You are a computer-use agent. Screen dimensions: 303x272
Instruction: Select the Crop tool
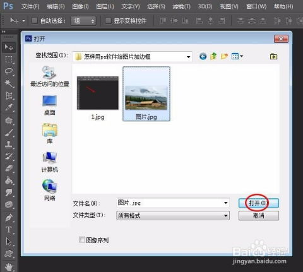9,95
